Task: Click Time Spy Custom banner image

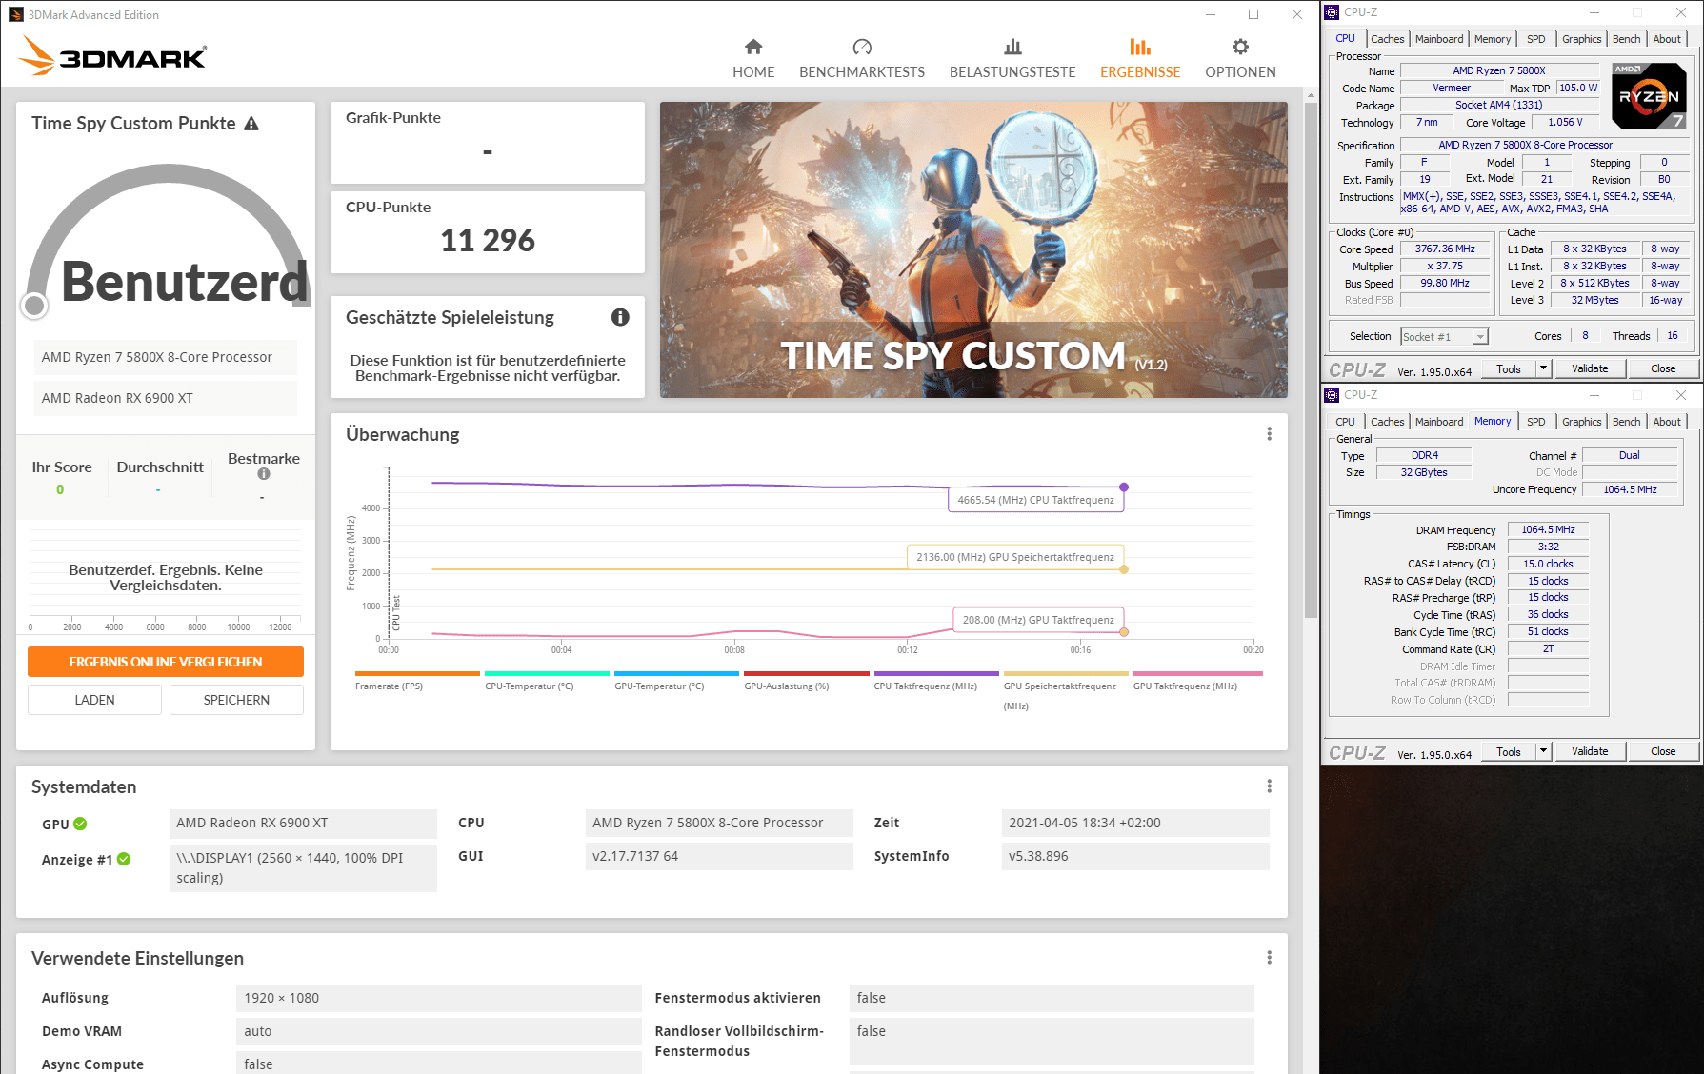Action: click(x=973, y=249)
